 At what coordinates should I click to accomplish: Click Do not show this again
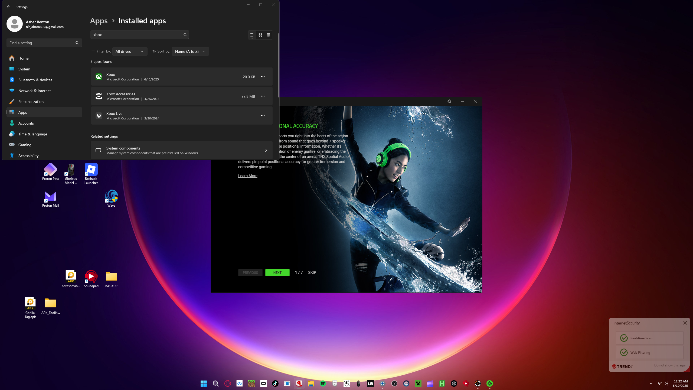coord(671,365)
